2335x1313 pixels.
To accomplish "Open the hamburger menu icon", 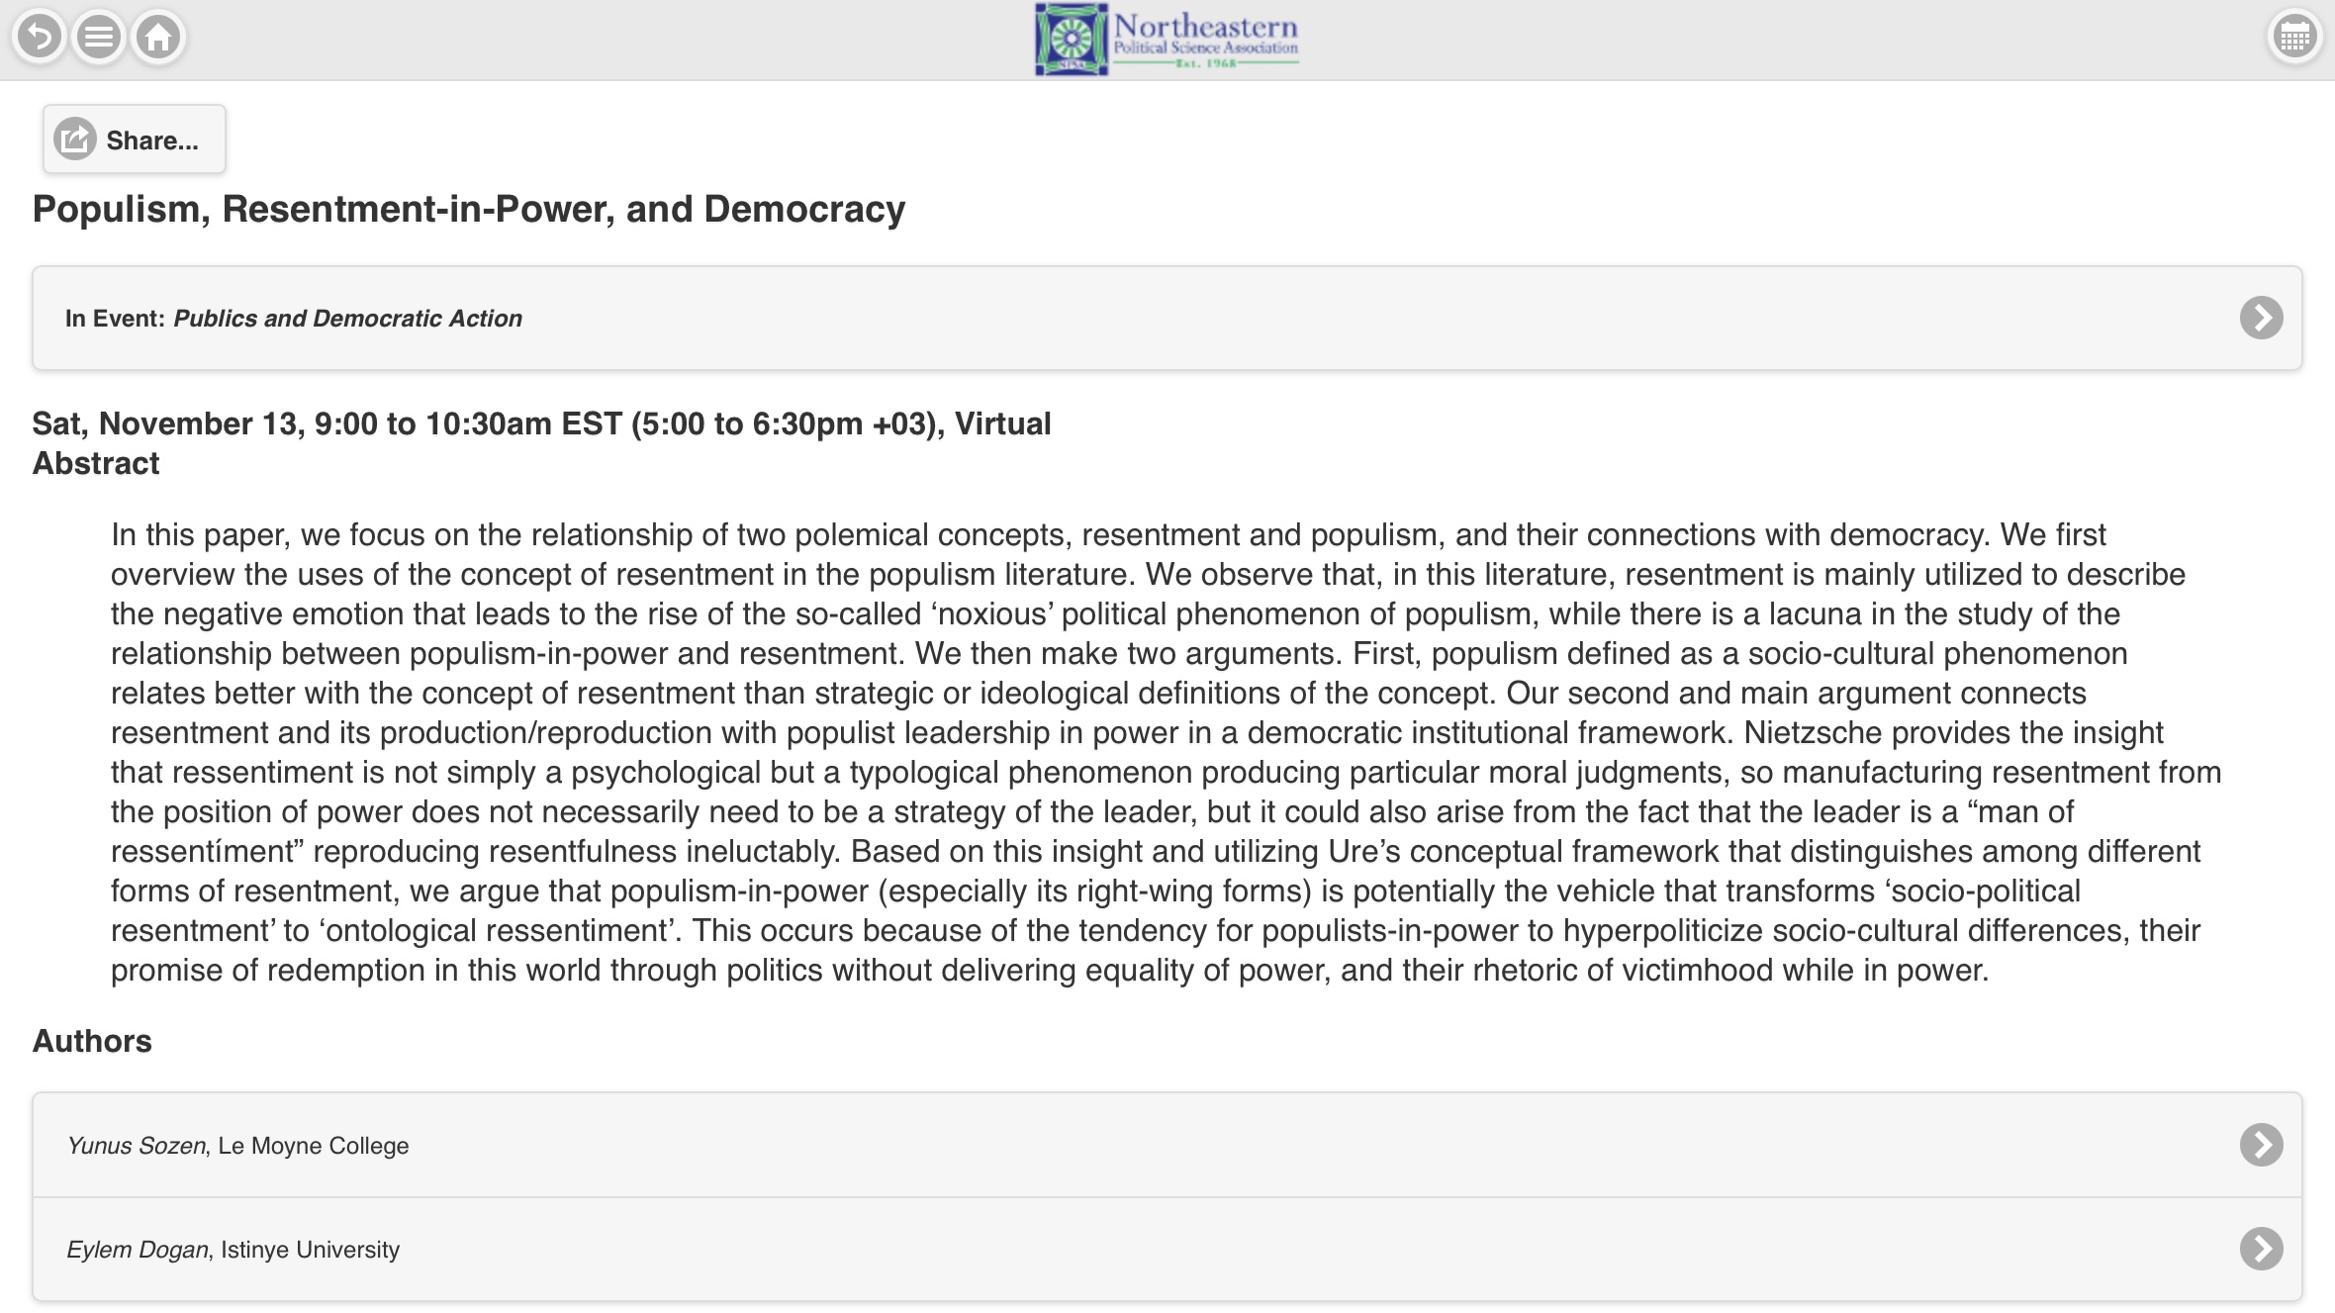I will (x=99, y=38).
